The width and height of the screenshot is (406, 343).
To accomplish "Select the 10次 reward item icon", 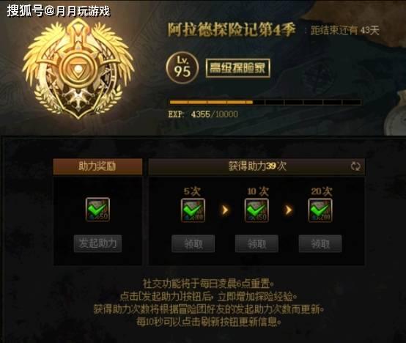I will pos(256,210).
